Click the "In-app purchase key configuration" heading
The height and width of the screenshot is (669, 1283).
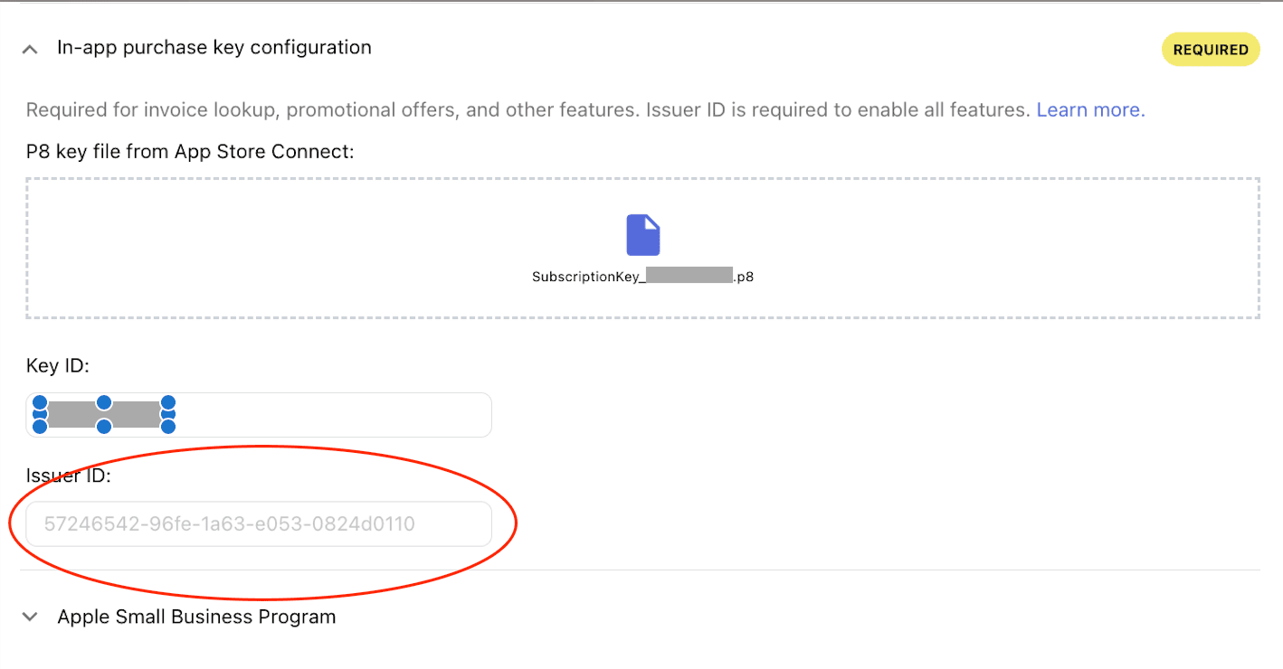(x=214, y=47)
